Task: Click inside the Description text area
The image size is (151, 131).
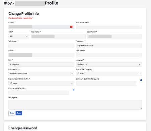Action: 75,105
